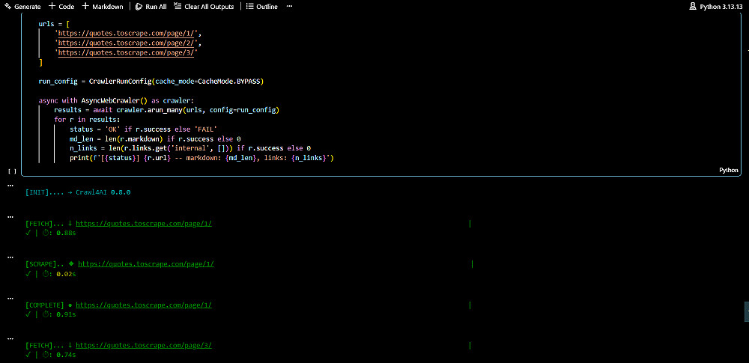Open the [COMPLETE] page/1 output link
The width and height of the screenshot is (749, 363).
144,305
